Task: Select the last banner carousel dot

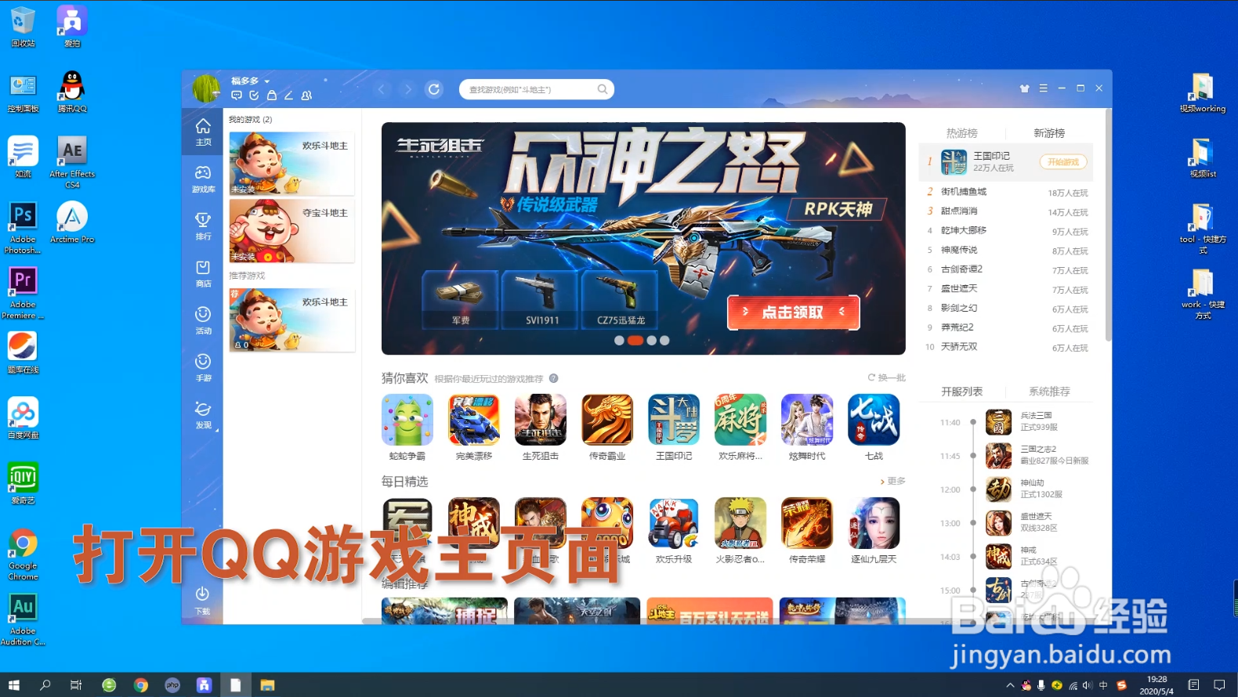Action: pos(664,341)
